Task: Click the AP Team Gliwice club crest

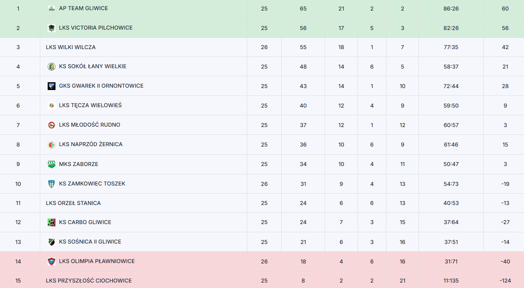Action: point(51,8)
